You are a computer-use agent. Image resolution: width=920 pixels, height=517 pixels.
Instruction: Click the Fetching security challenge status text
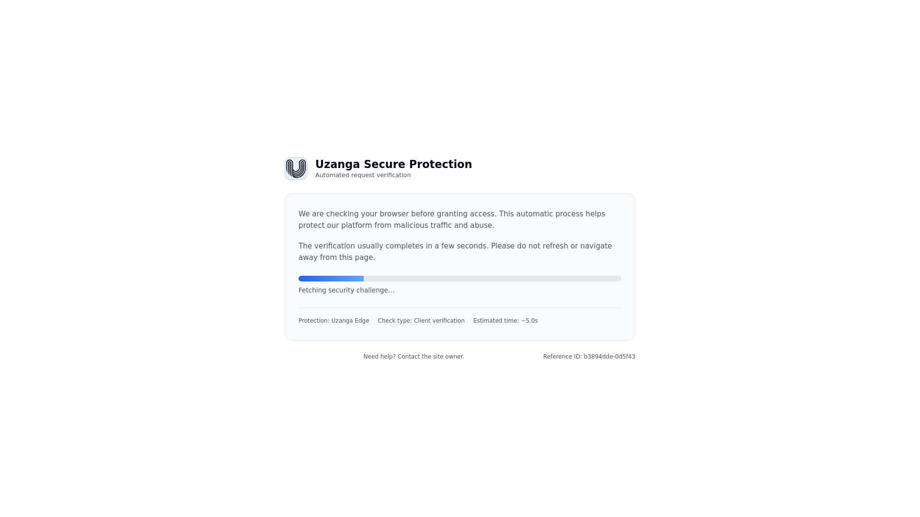[x=346, y=290]
